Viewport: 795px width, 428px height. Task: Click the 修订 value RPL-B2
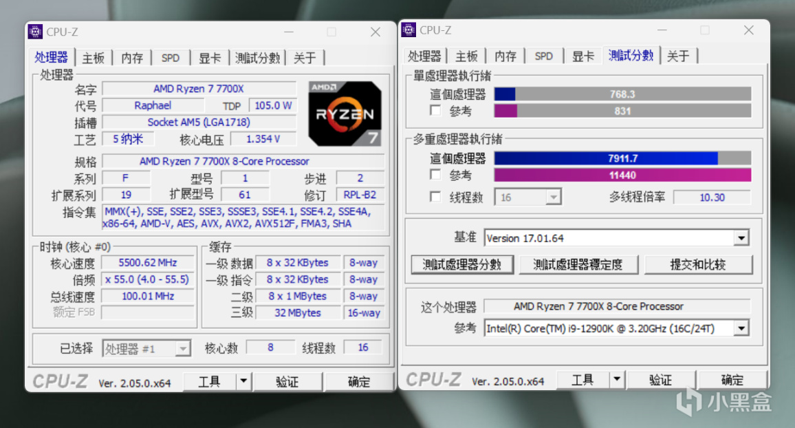pos(360,195)
